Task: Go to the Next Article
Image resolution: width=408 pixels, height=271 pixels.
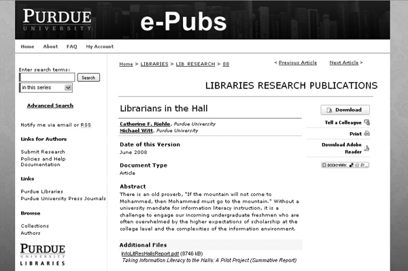Action: (x=344, y=63)
